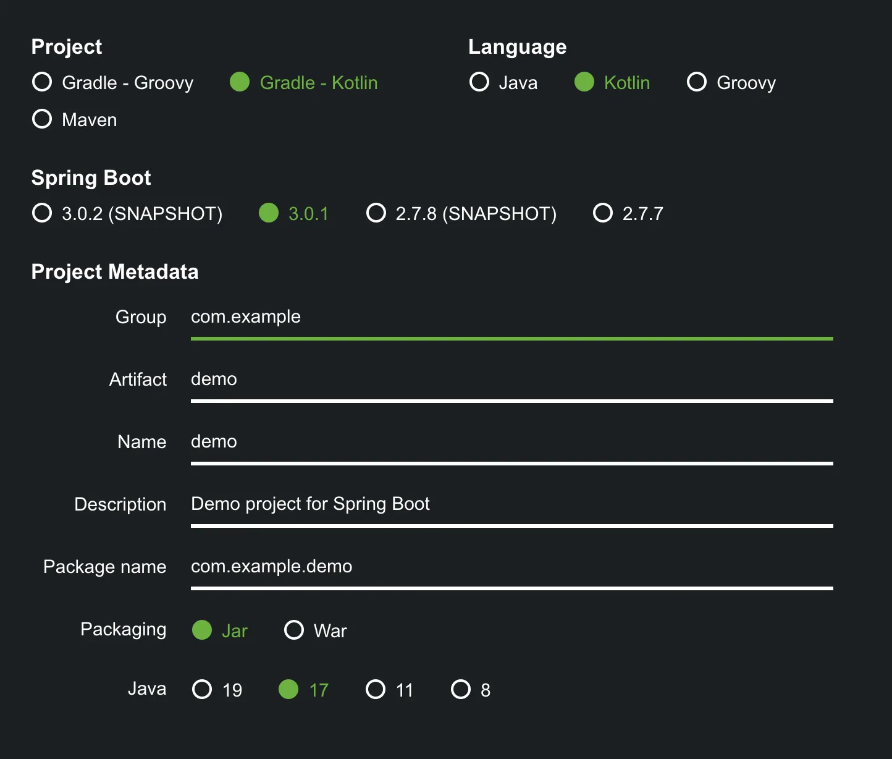Choose Gradle - Kotlin project option
The width and height of the screenshot is (892, 759).
coord(240,82)
